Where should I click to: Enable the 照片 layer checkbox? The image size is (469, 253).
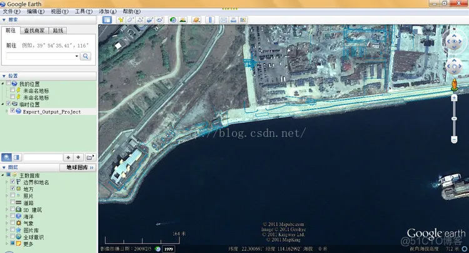(13, 195)
